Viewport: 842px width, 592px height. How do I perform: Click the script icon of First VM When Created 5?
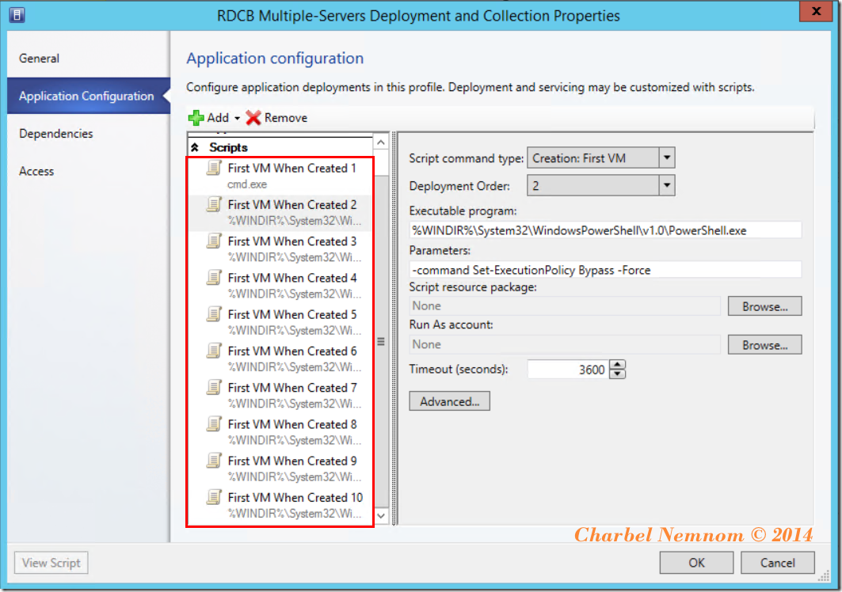coord(214,314)
